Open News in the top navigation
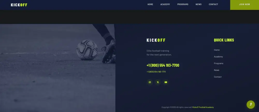The height and width of the screenshot is (112, 259). [198, 4]
